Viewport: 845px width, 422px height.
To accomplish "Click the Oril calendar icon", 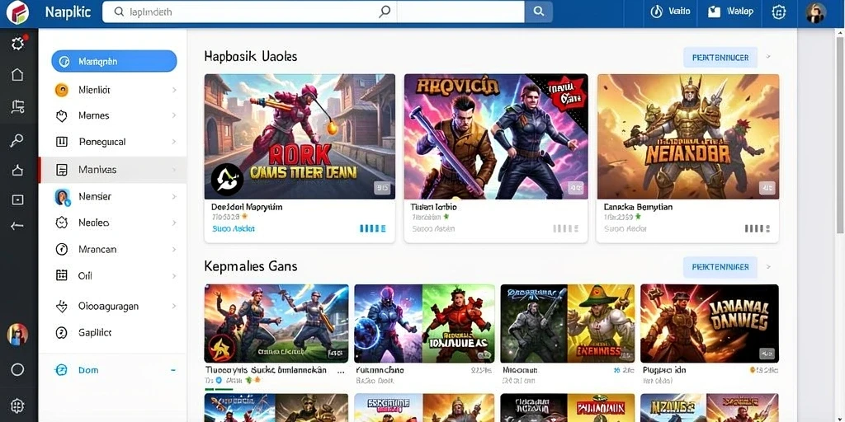I will pyautogui.click(x=62, y=275).
